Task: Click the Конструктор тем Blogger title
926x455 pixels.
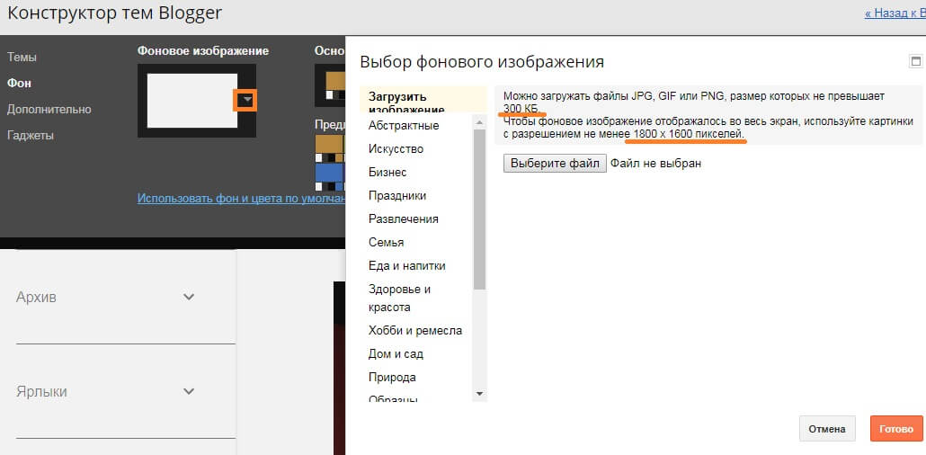Action: (x=114, y=13)
